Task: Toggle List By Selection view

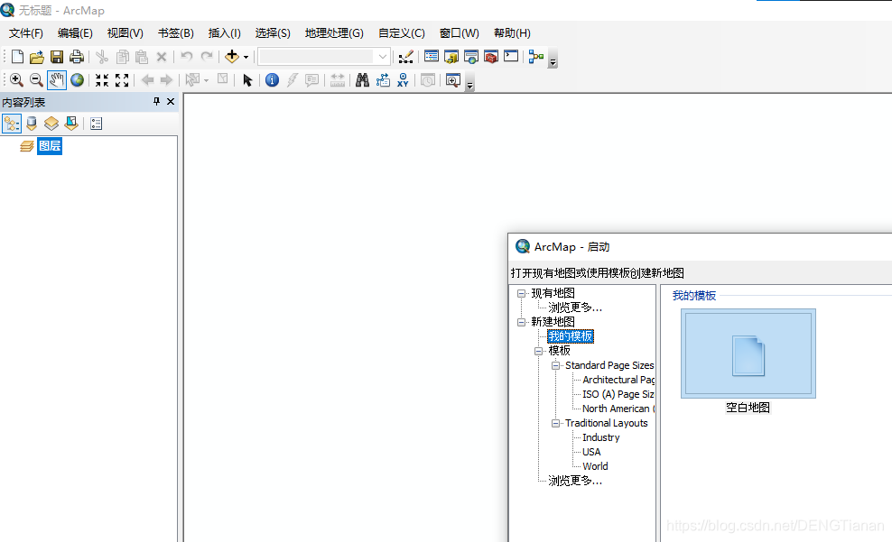Action: tap(71, 124)
